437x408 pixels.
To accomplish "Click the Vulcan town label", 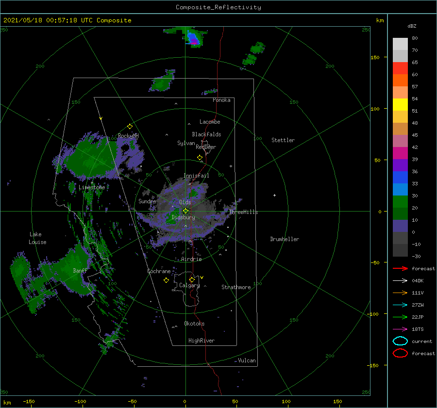I will [x=247, y=360].
